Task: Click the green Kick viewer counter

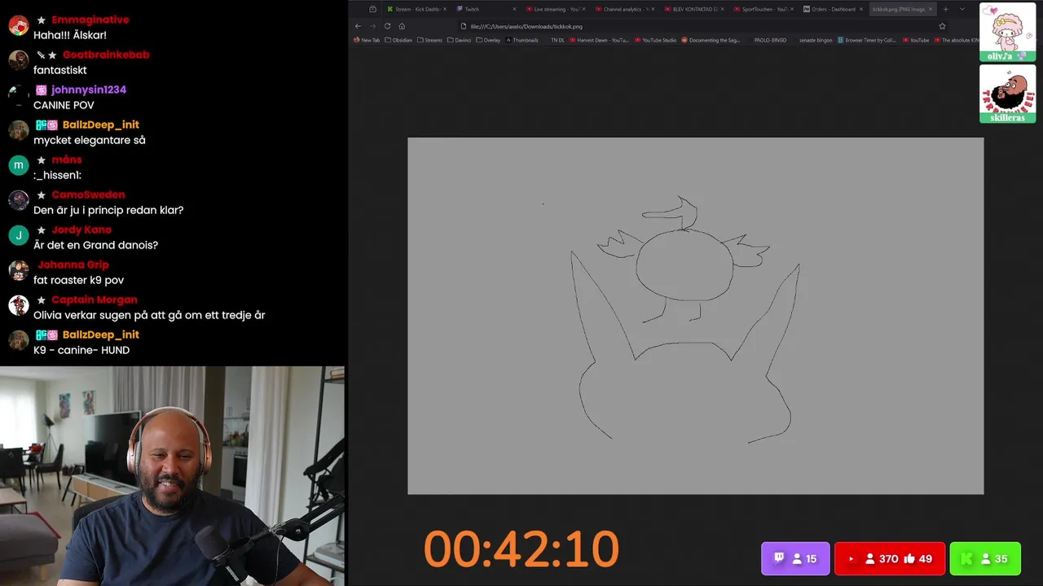Action: (985, 558)
